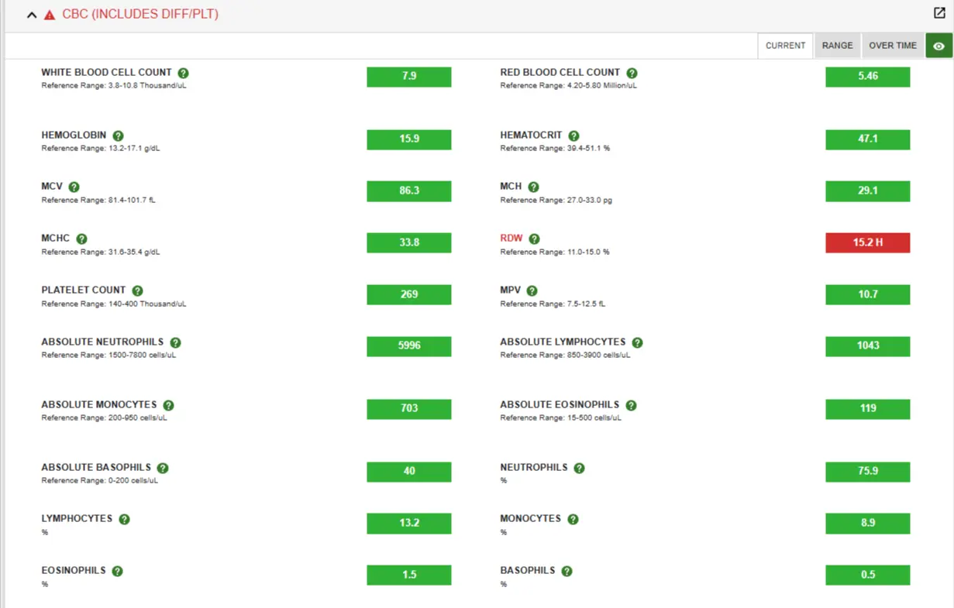954x608 pixels.
Task: Switch to the Range tab
Action: 837,46
